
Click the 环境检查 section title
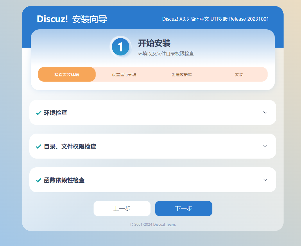(x=55, y=113)
